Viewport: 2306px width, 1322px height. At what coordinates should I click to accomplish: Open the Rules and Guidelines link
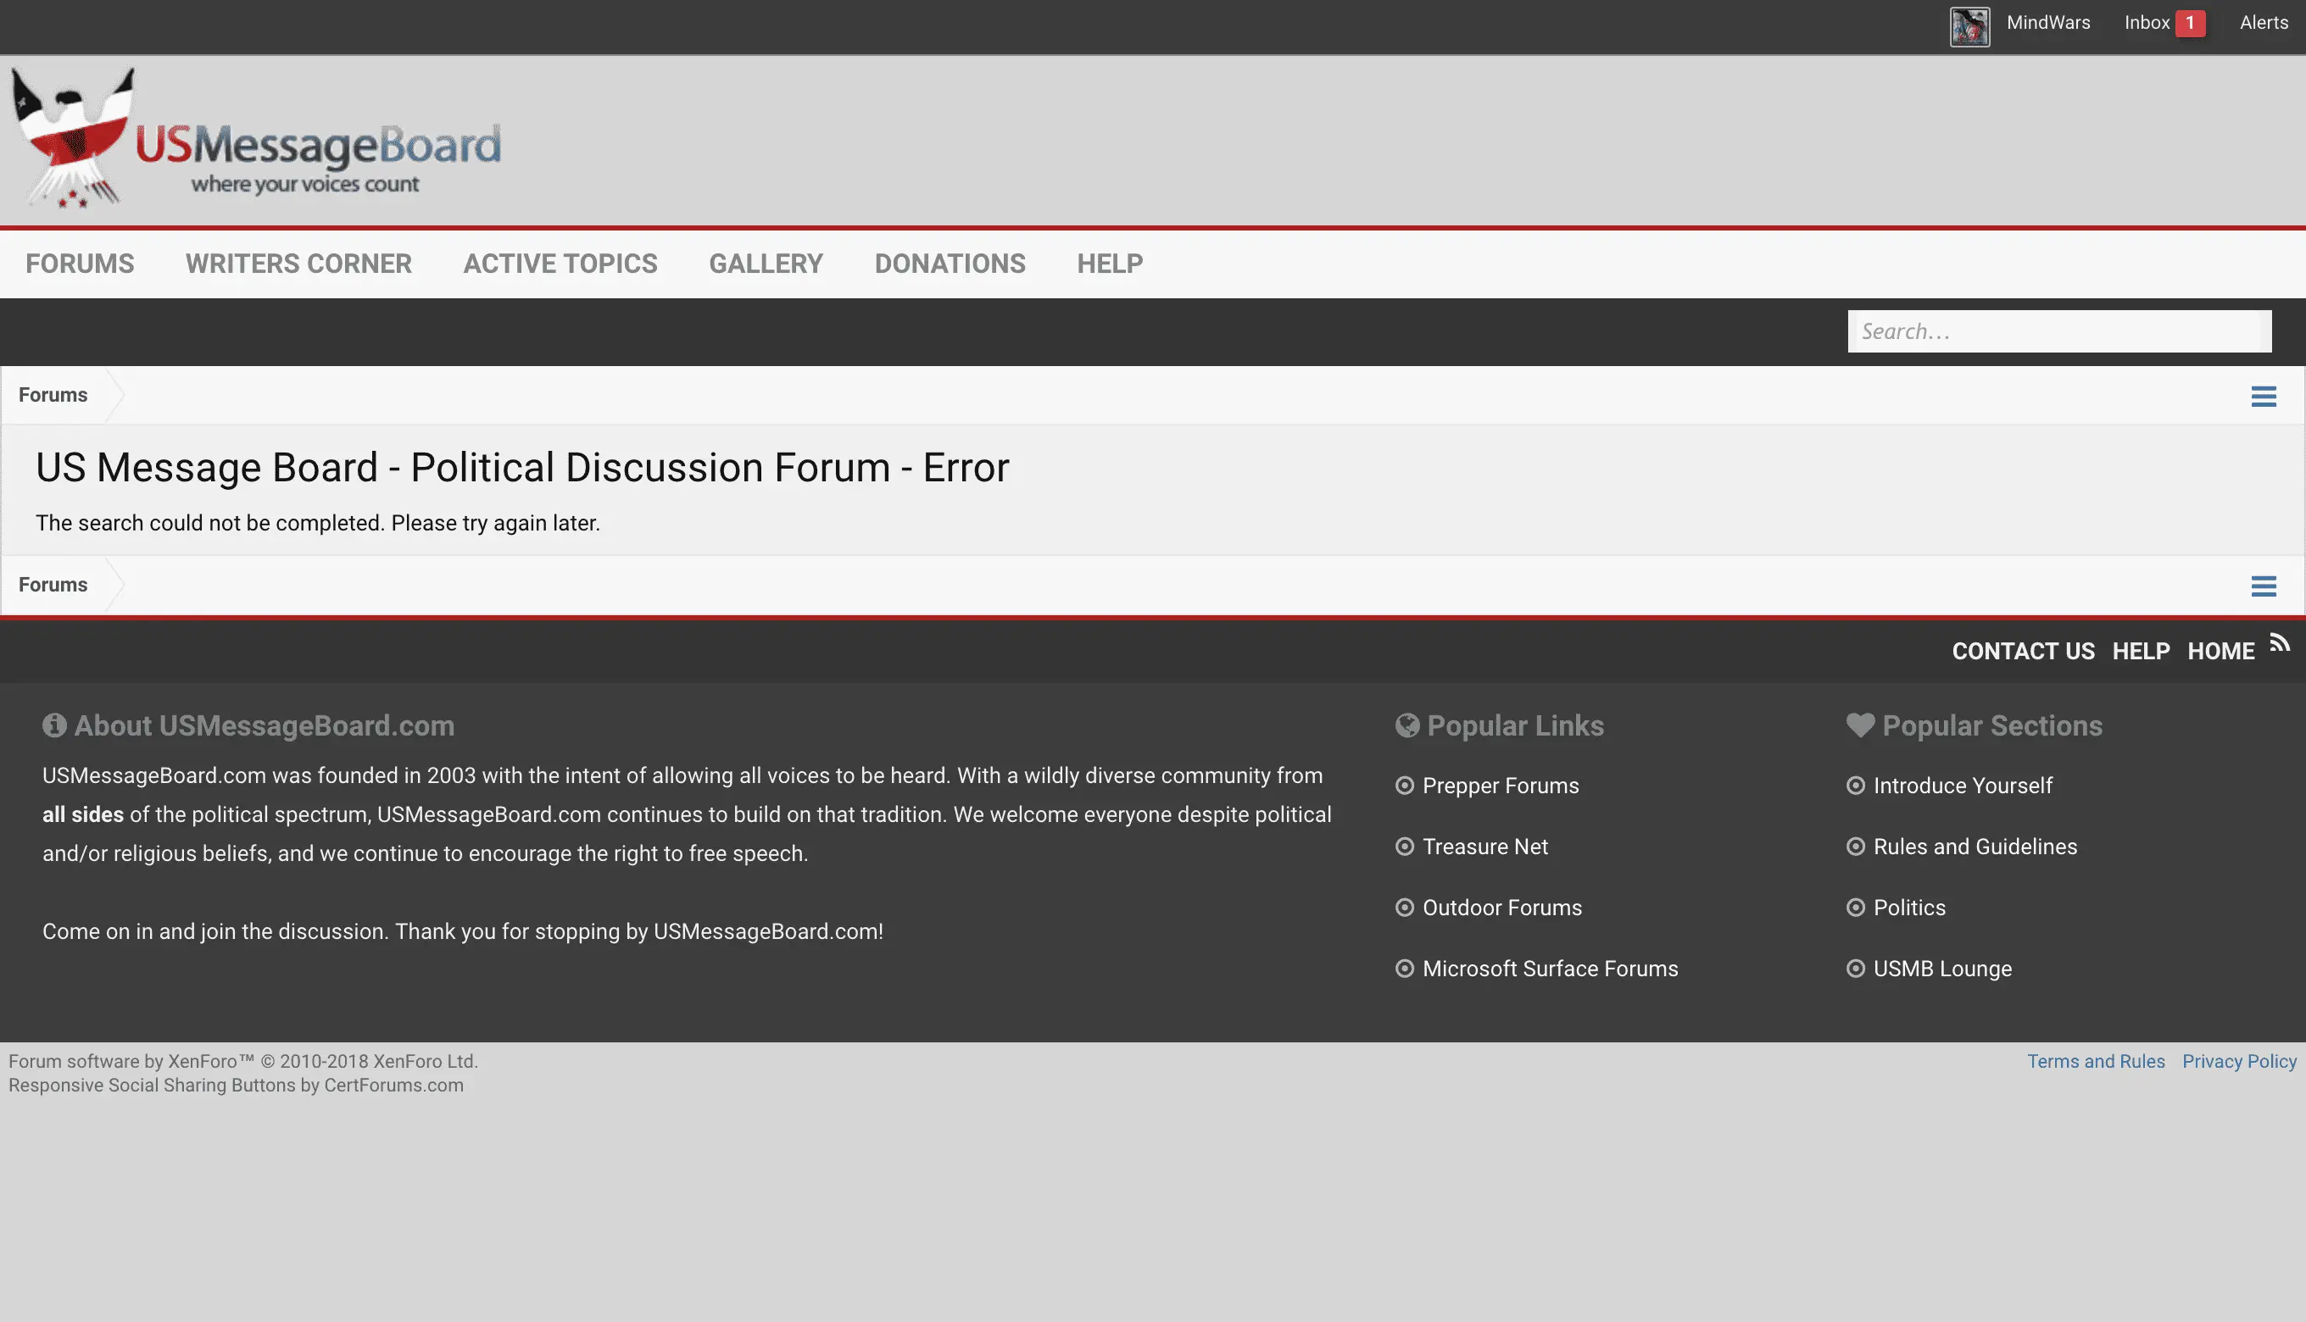[1975, 847]
